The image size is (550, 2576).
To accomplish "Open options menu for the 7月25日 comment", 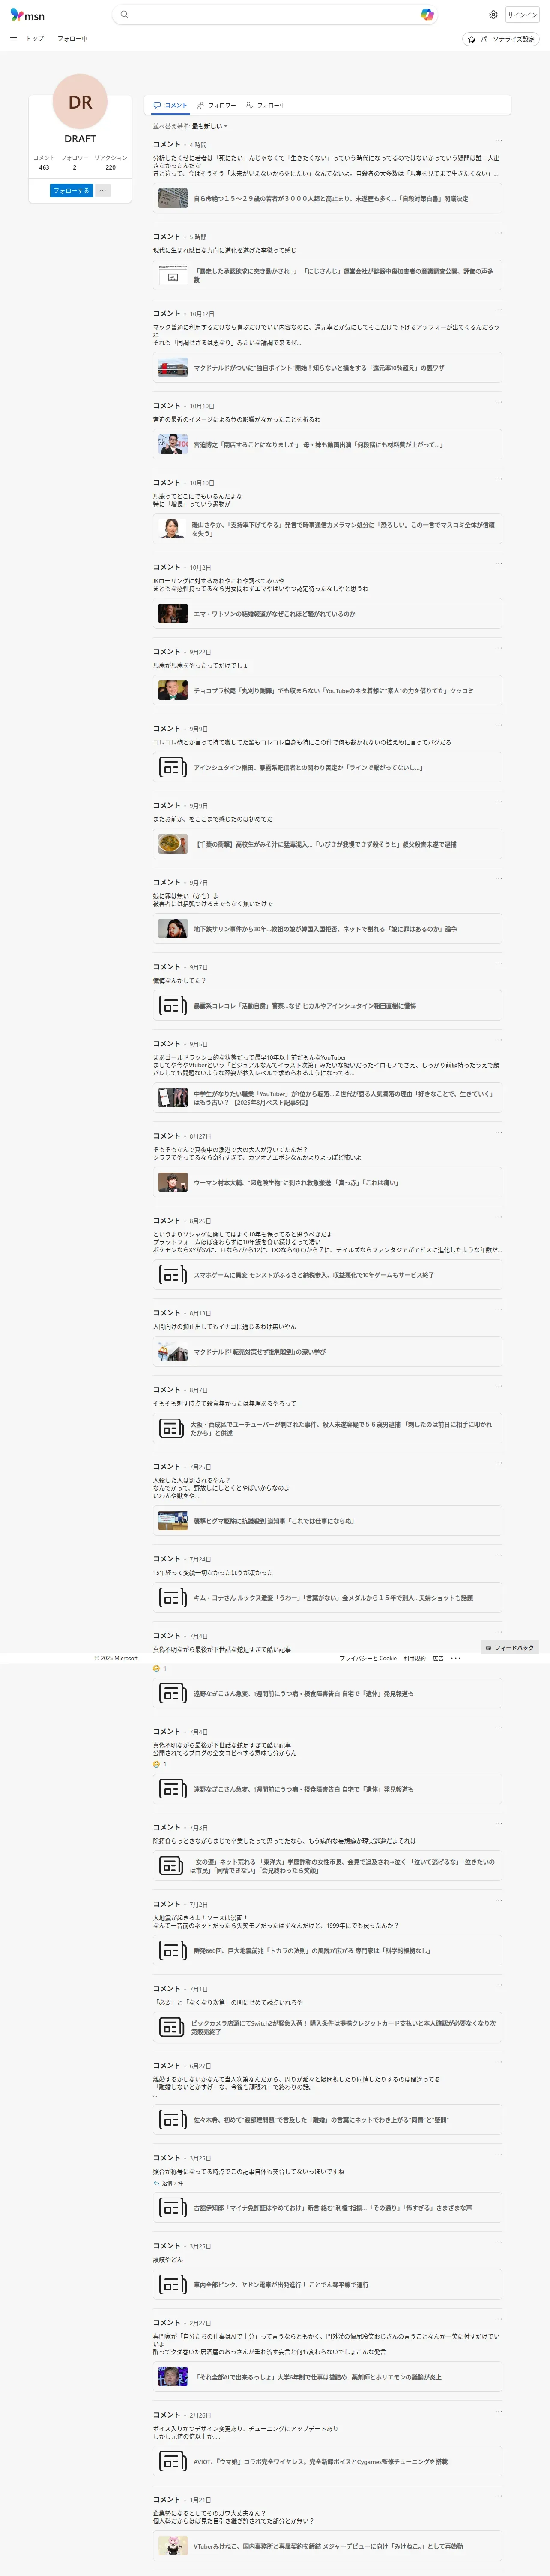I will pos(498,1463).
